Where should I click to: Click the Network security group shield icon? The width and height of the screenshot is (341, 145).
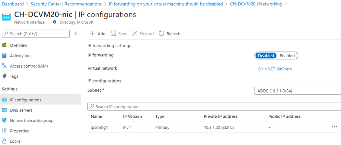click(4, 120)
